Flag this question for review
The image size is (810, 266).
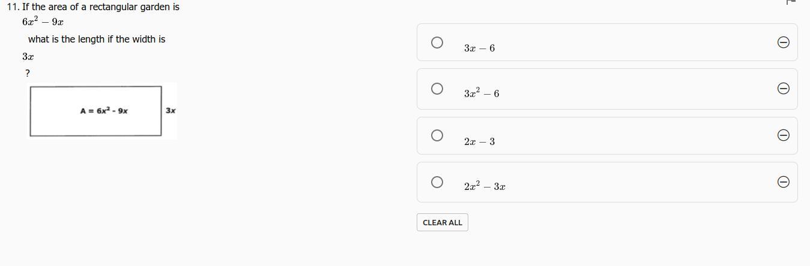[x=790, y=2]
